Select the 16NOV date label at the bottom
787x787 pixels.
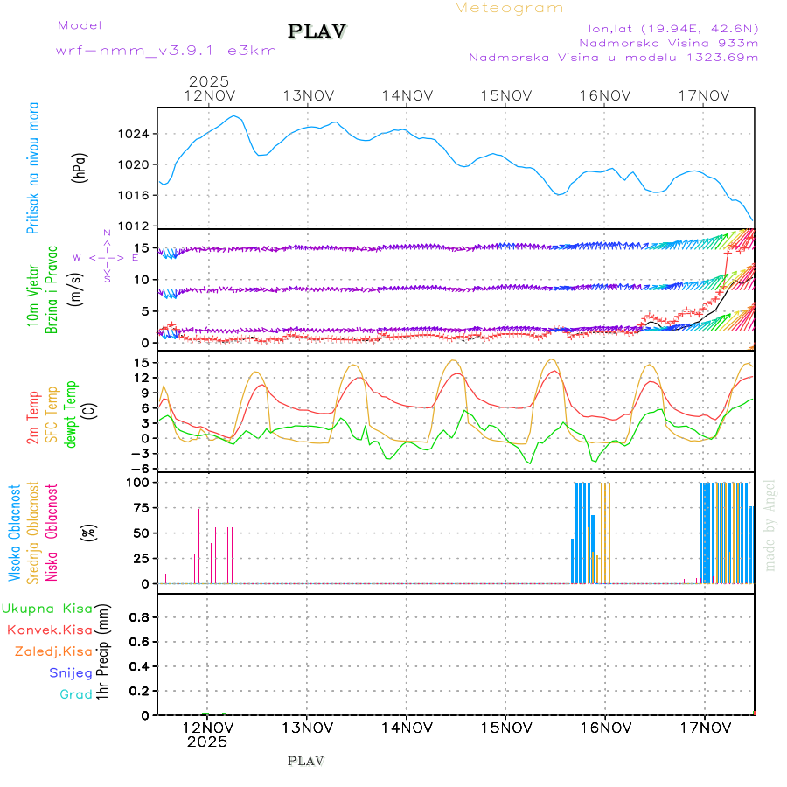click(605, 728)
